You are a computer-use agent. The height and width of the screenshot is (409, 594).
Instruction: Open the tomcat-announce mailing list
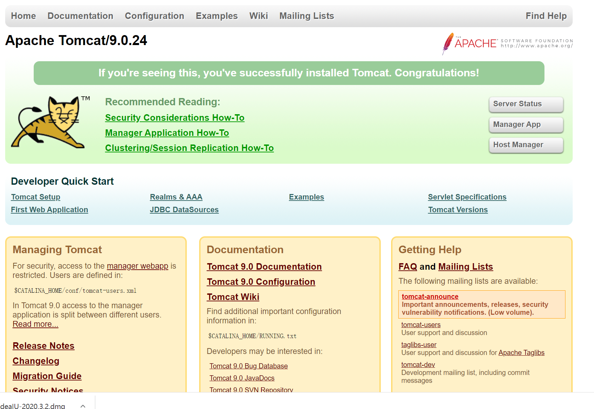click(430, 296)
